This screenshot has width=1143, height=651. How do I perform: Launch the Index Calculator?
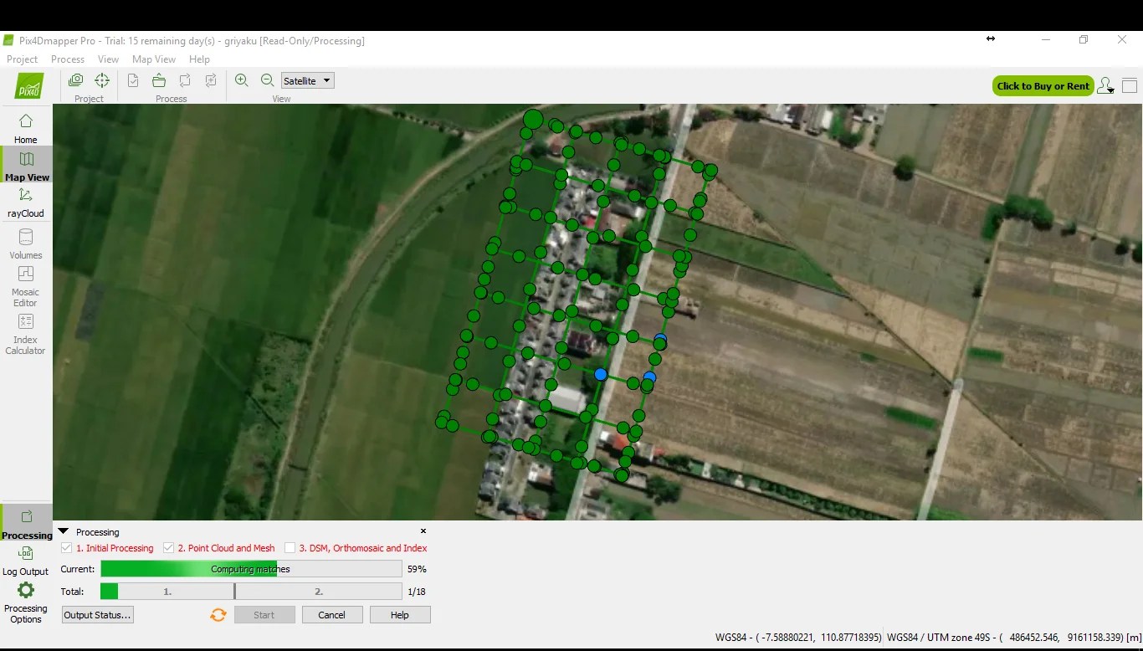(26, 330)
